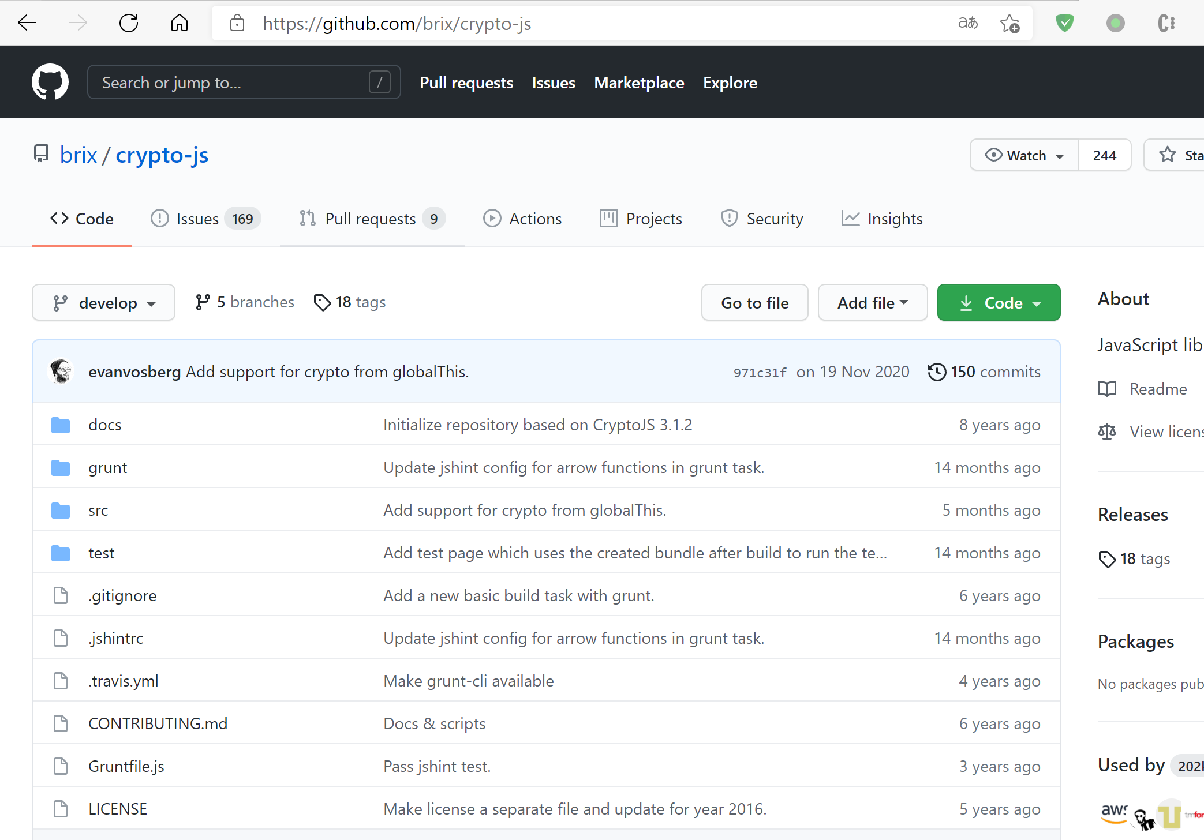This screenshot has height=840, width=1204.
Task: Add this page to favorites with the star icon
Action: coord(1009,24)
